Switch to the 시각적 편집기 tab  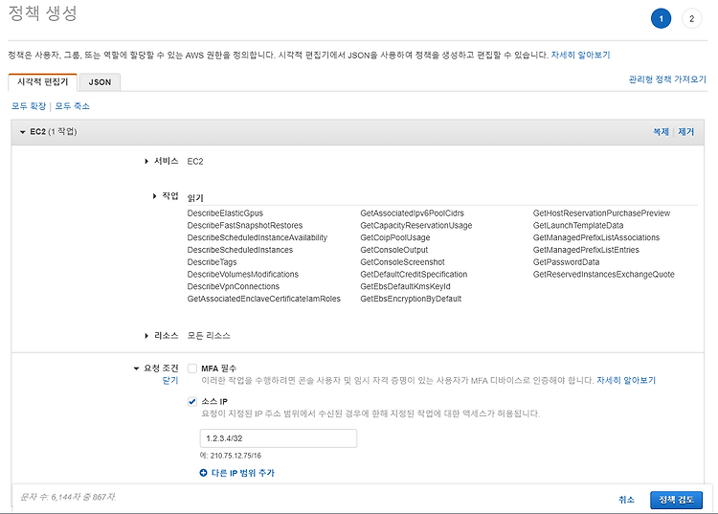tap(42, 82)
